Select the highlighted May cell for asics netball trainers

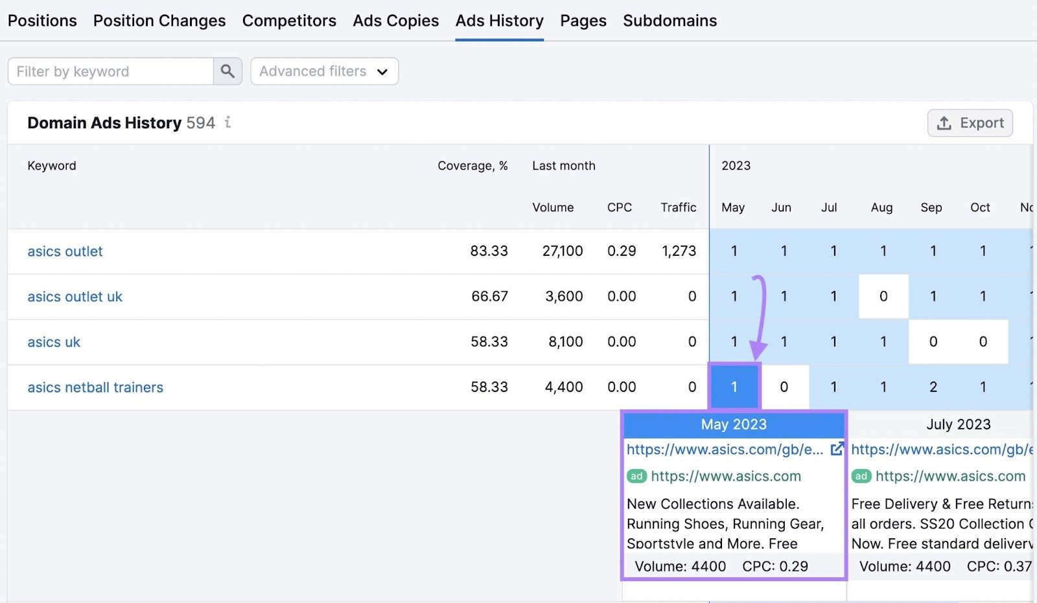[734, 387]
